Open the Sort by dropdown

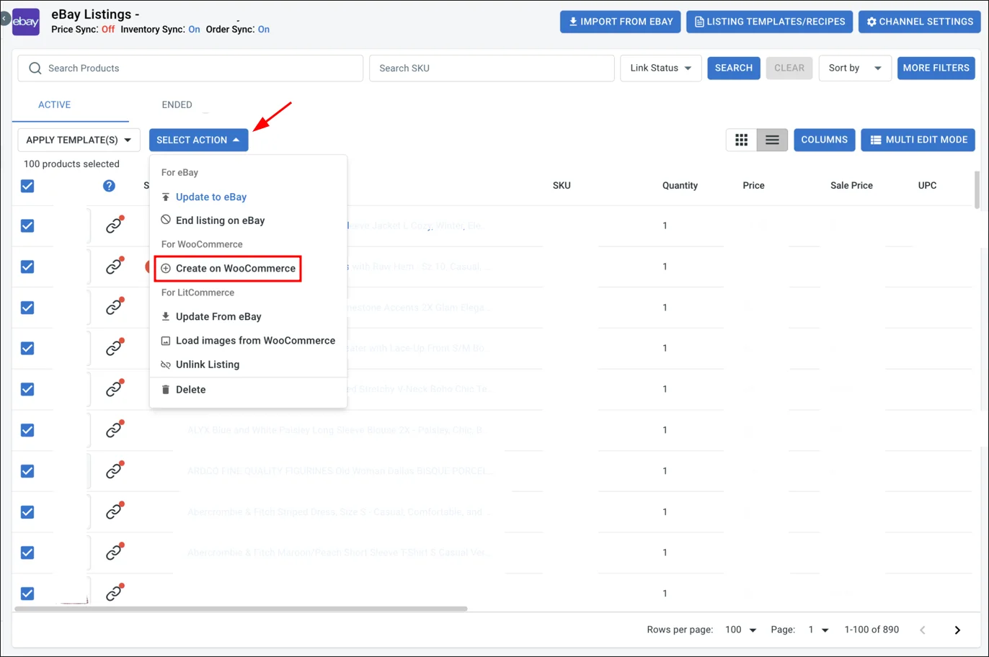coord(855,68)
